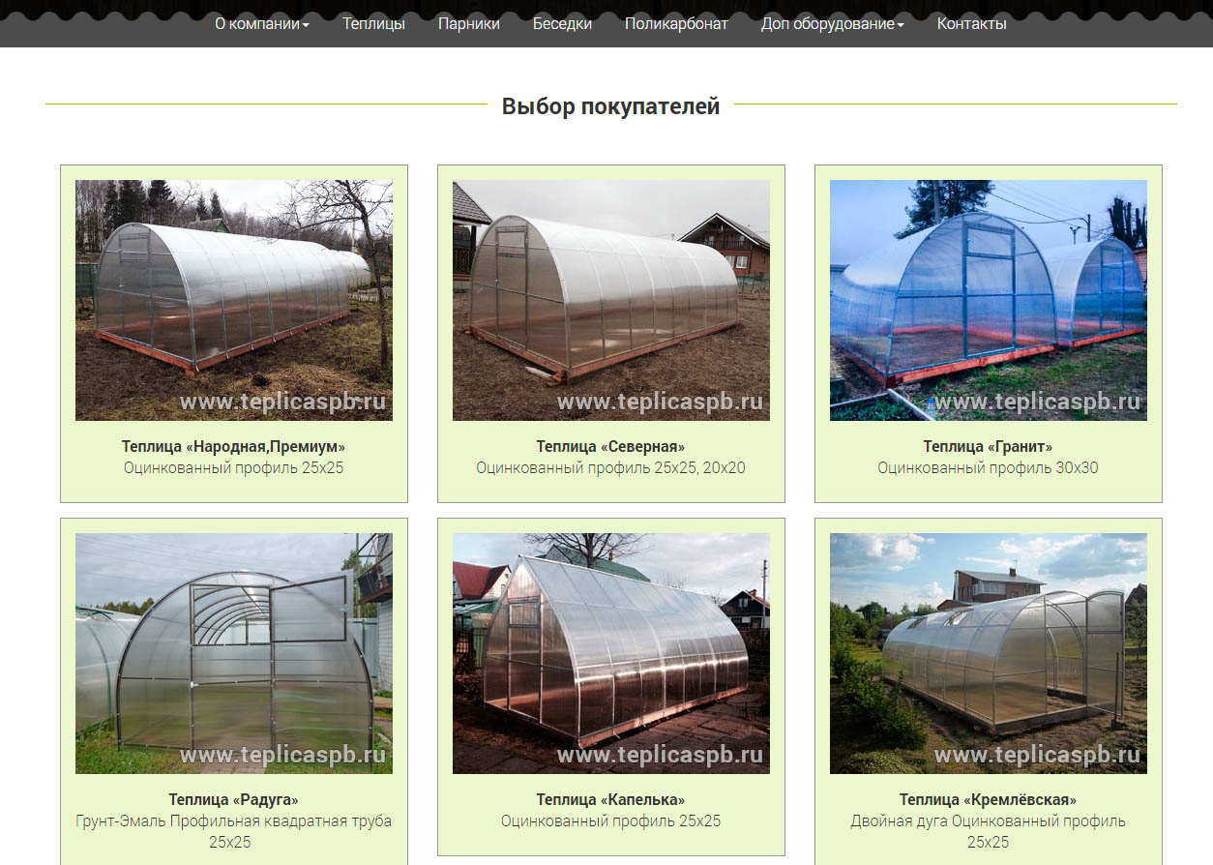Click the title link Теплица «Радуга»

(x=234, y=800)
